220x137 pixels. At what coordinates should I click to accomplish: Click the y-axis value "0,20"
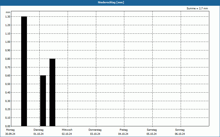[8, 109]
